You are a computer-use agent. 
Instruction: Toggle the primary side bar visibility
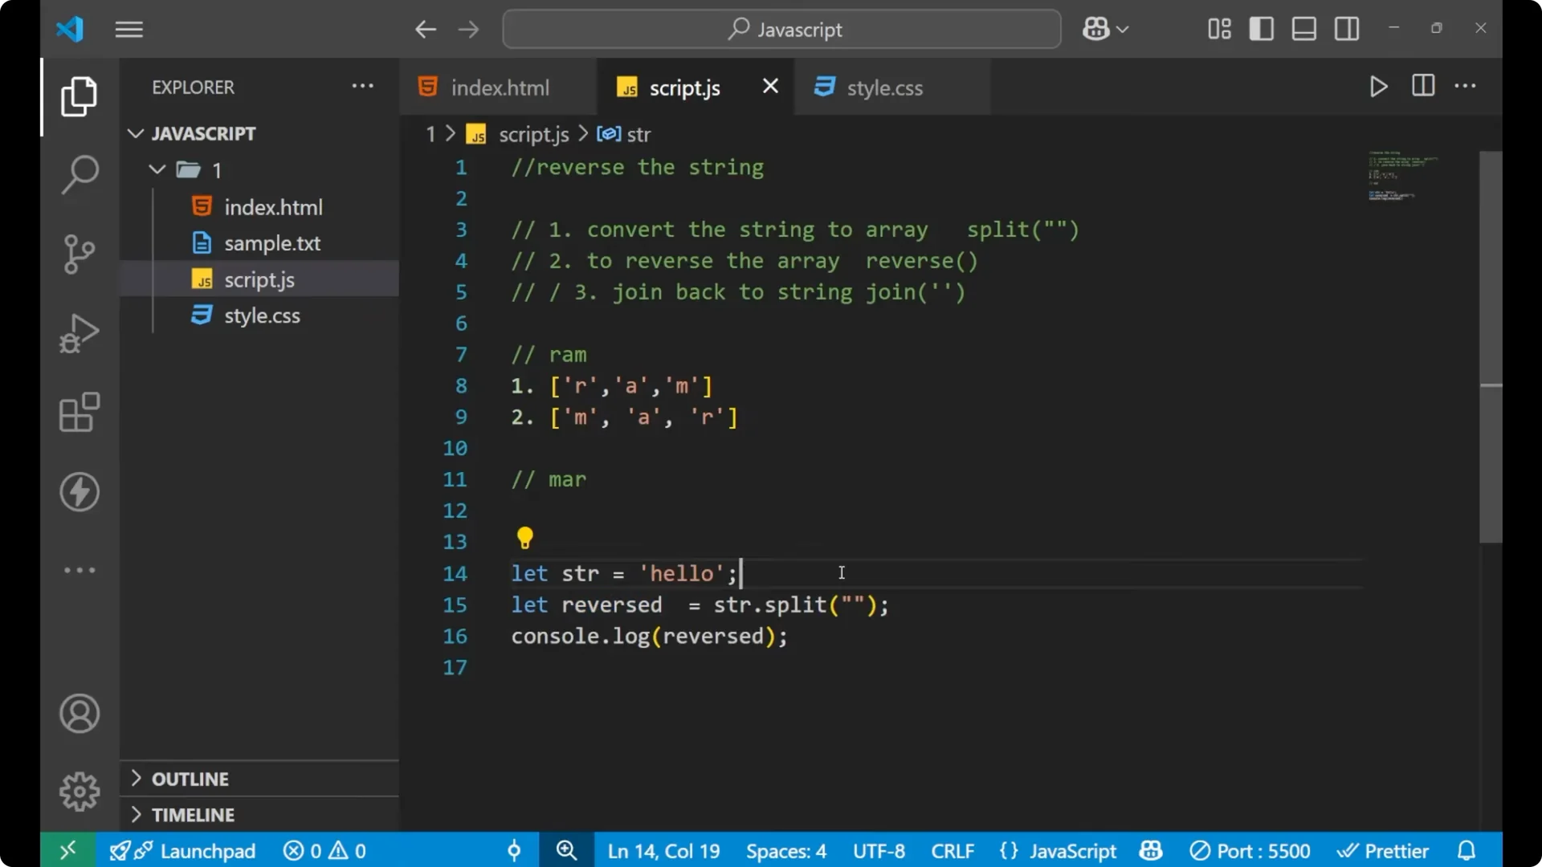pyautogui.click(x=1260, y=28)
